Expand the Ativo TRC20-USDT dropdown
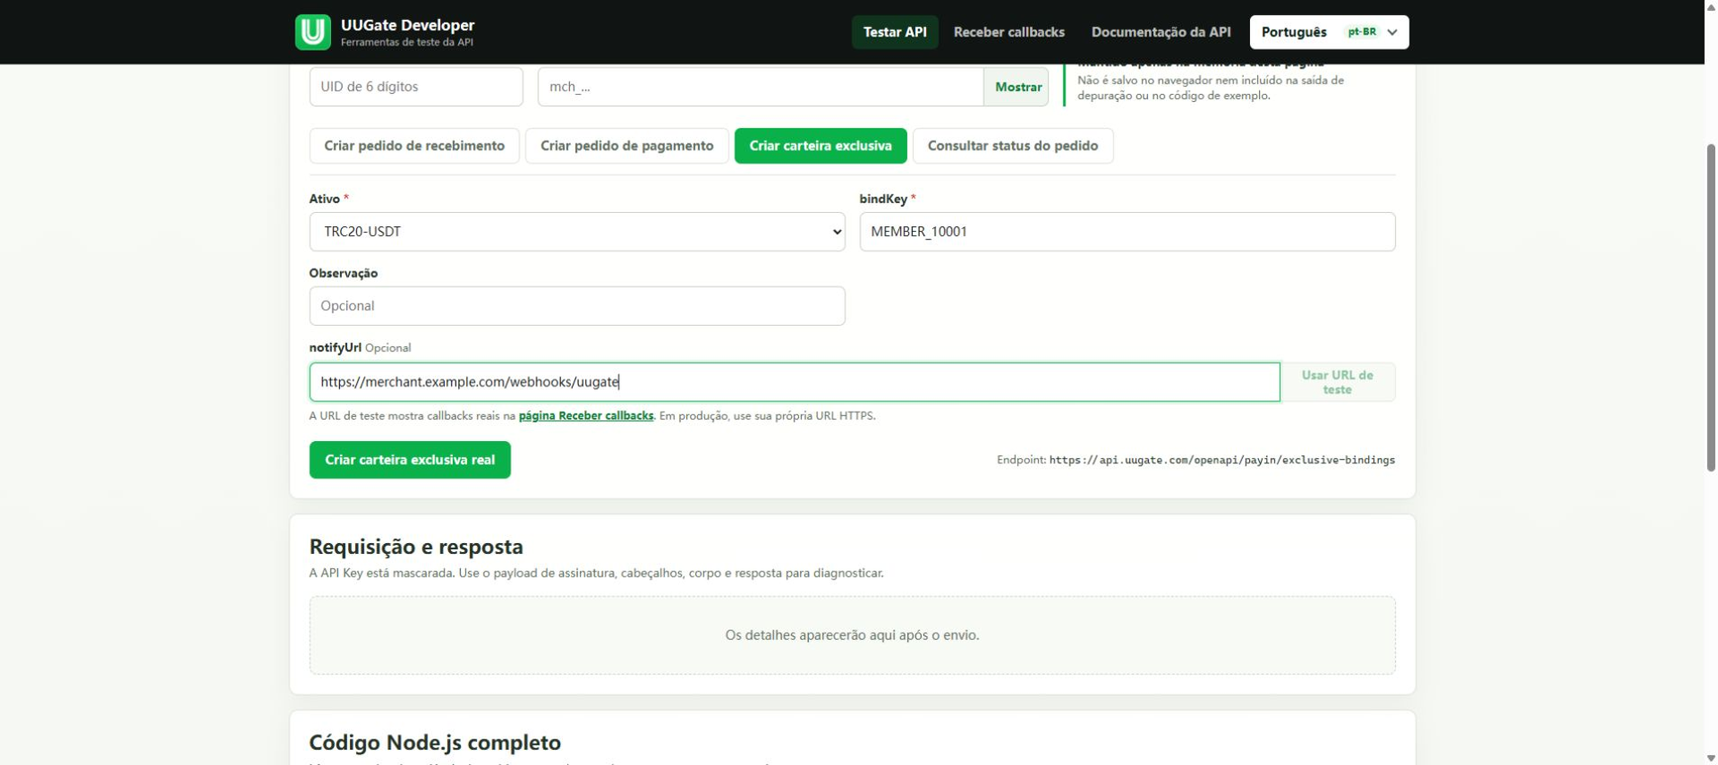Screen dimensions: 1718x765 pyautogui.click(x=577, y=232)
